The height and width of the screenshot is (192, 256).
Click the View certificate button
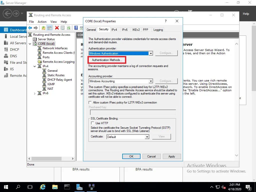(x=161, y=136)
